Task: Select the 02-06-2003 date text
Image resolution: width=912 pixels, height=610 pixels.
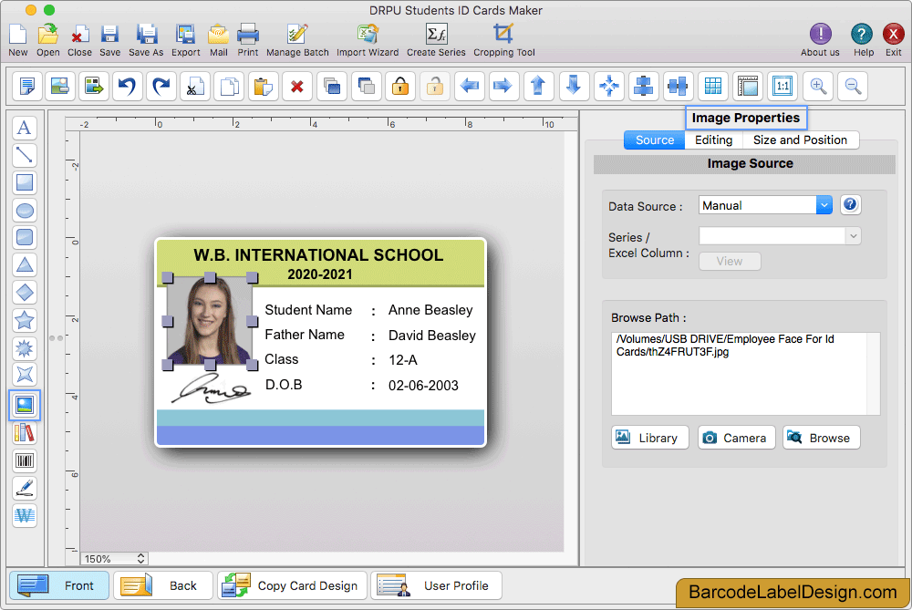Action: [423, 386]
